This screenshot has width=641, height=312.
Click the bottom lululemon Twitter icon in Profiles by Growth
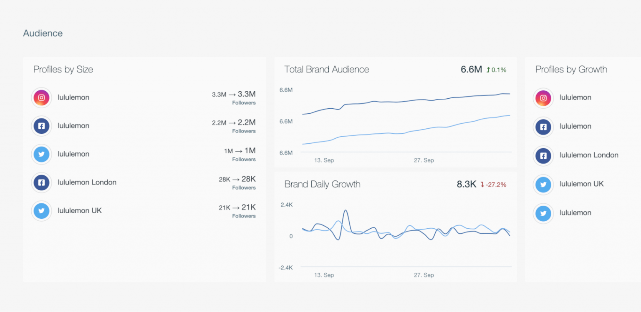click(x=543, y=213)
